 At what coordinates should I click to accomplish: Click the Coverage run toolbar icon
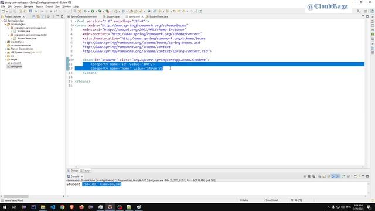click(x=100, y=11)
